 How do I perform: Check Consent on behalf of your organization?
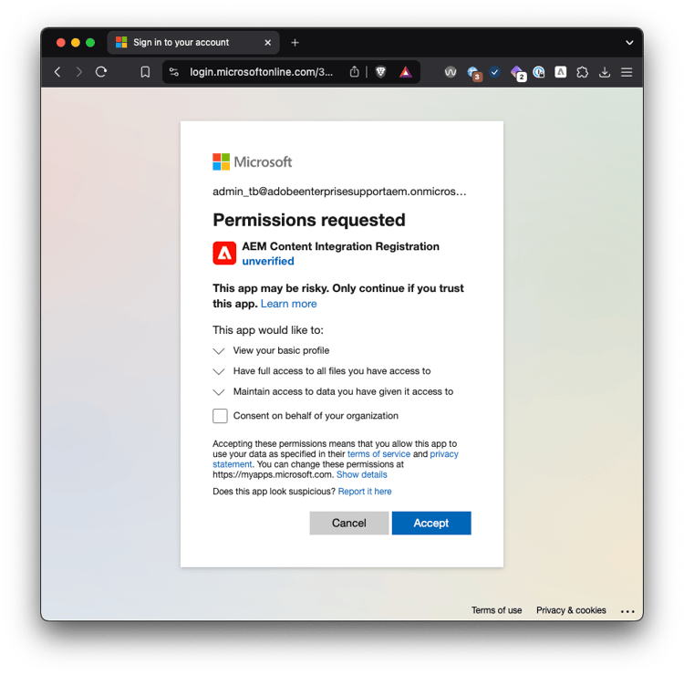click(x=220, y=416)
